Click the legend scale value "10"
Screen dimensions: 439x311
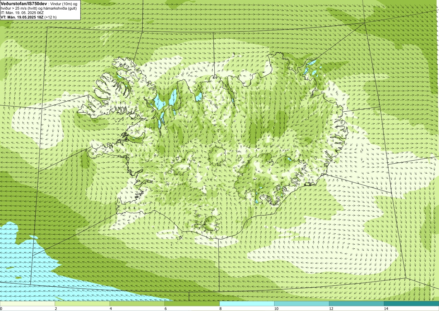276,309
